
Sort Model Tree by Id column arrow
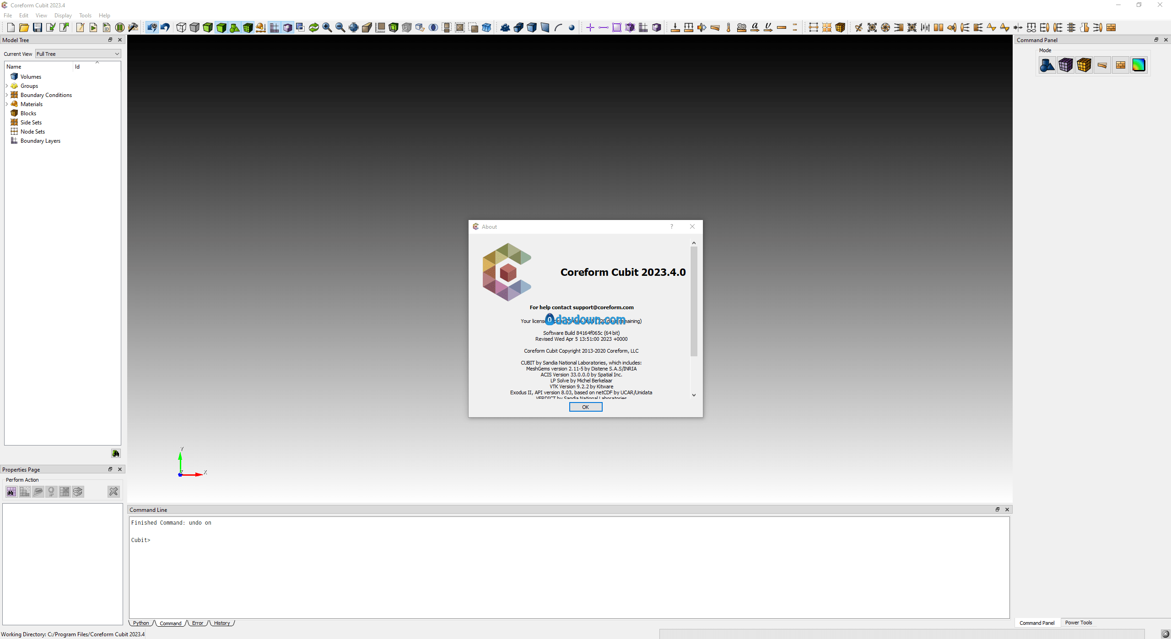pos(97,63)
